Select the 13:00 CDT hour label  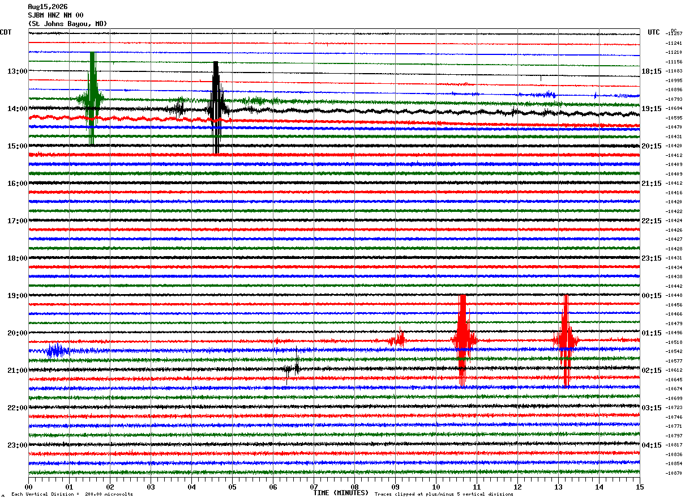point(17,71)
